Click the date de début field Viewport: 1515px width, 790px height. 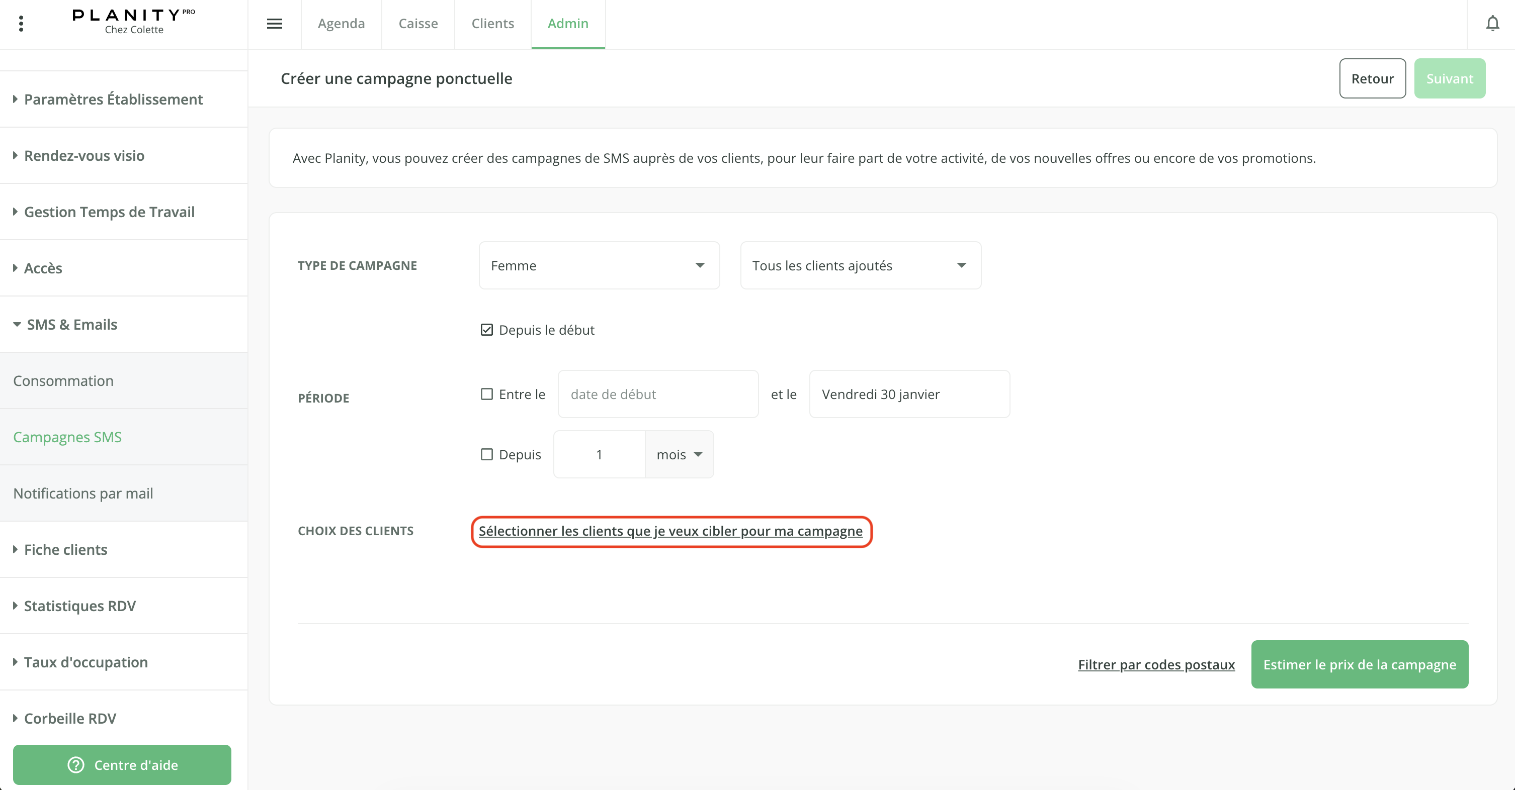(x=657, y=394)
